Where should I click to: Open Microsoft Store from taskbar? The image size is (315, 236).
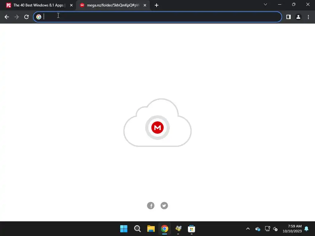click(x=191, y=229)
